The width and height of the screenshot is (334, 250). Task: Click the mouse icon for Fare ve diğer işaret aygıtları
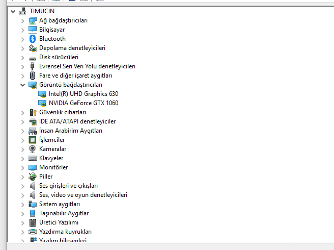point(33,76)
